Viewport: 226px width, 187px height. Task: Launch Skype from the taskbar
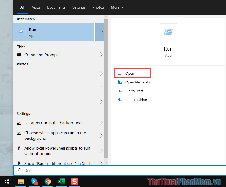point(34,182)
